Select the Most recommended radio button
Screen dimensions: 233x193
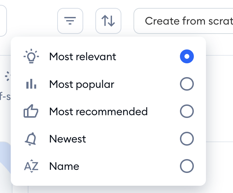coord(187,111)
